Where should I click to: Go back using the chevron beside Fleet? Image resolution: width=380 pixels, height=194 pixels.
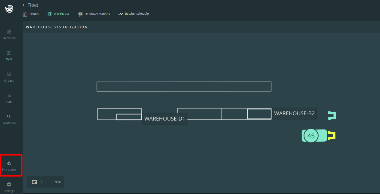(23, 5)
